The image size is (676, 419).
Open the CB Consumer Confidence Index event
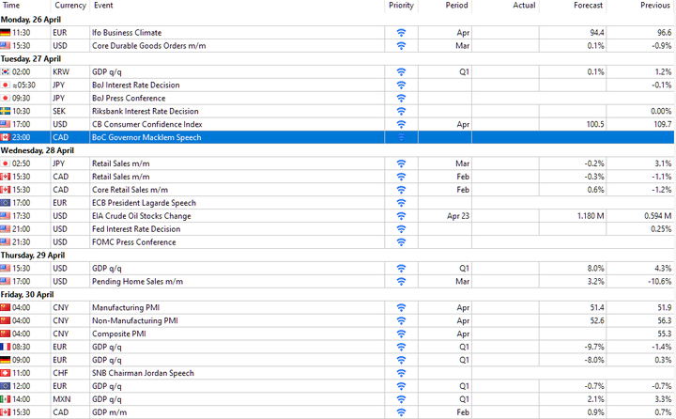point(147,124)
